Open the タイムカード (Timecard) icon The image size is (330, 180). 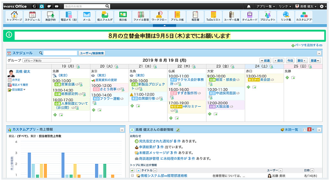click(x=250, y=17)
